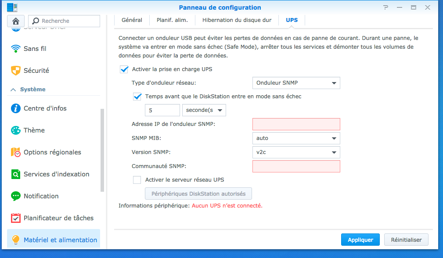Open the Sans fil wifi icon

click(x=16, y=48)
